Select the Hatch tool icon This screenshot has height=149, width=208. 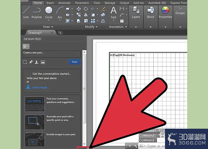click(x=68, y=21)
